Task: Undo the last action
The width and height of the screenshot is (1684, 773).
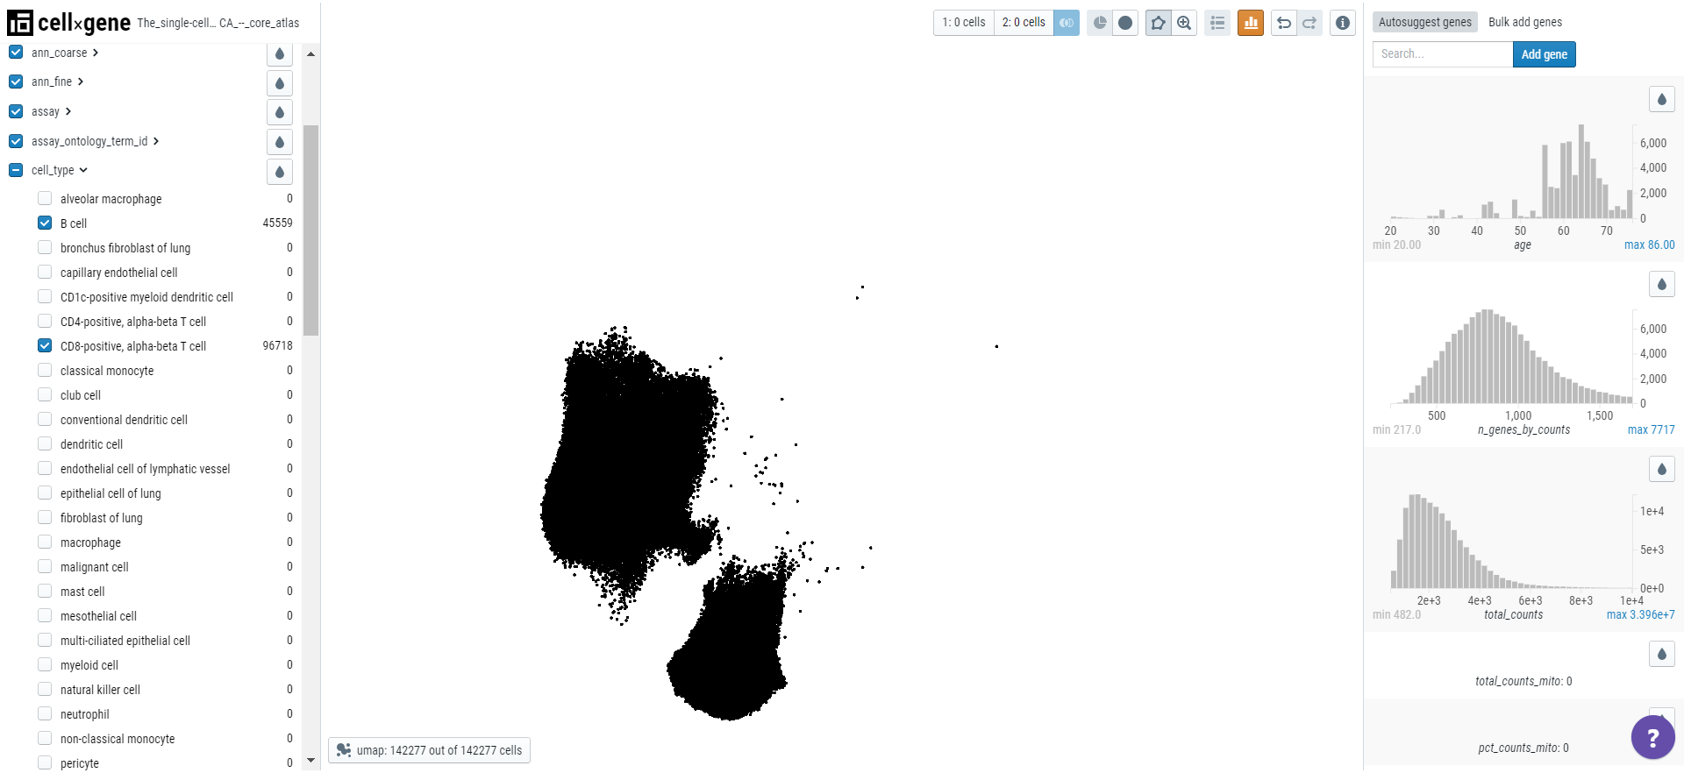Action: pos(1284,23)
